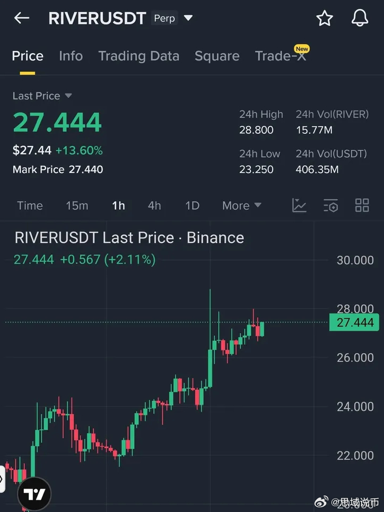Switch to the Price tab
This screenshot has width=384, height=512.
(x=28, y=56)
